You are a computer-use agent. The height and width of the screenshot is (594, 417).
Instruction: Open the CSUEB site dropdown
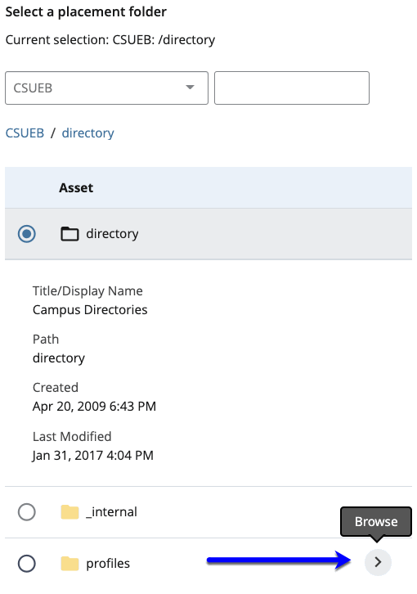pos(106,88)
